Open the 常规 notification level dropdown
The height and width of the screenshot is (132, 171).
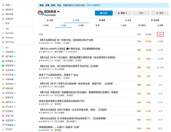(122, 13)
